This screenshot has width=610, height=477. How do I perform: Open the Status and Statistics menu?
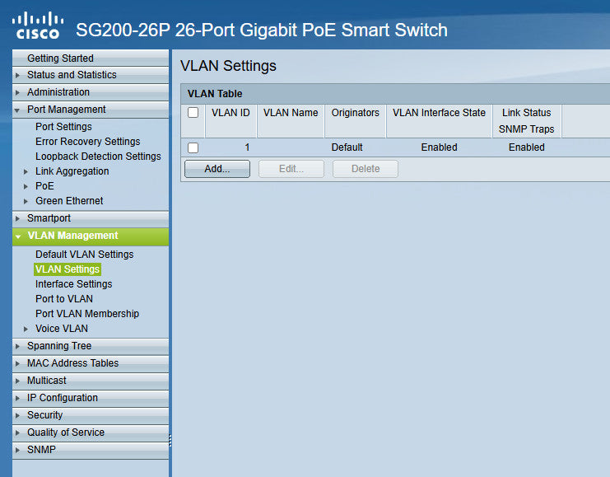72,74
